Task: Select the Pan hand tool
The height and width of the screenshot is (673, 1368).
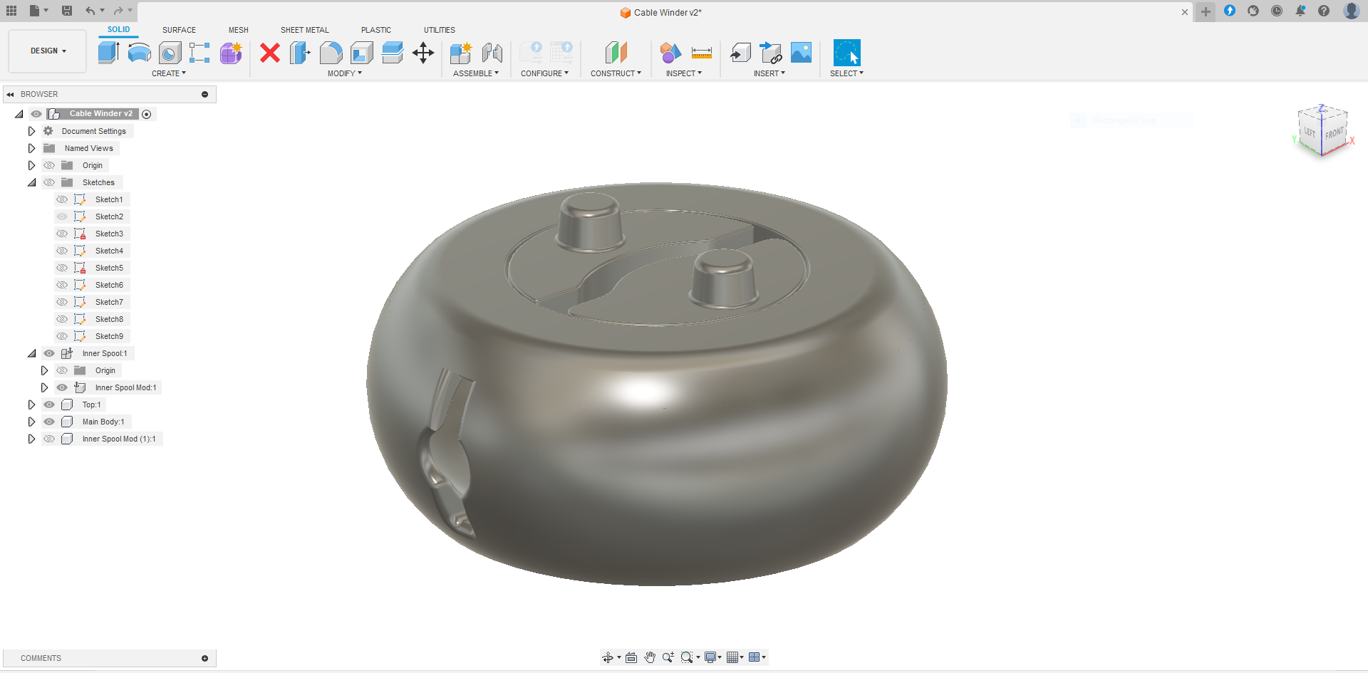Action: tap(650, 657)
